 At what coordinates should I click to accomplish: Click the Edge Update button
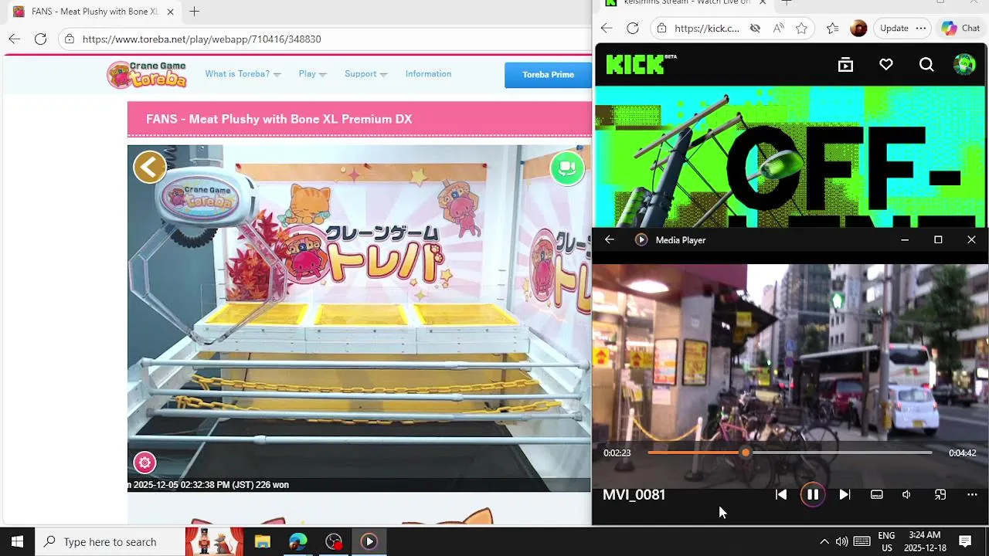pyautogui.click(x=894, y=29)
